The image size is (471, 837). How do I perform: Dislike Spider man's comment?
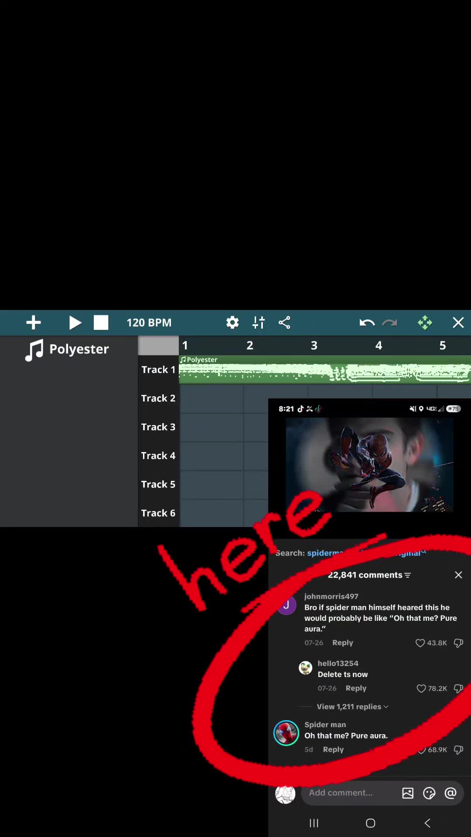point(458,749)
